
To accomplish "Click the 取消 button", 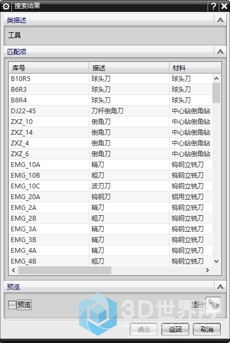I will point(206,329).
